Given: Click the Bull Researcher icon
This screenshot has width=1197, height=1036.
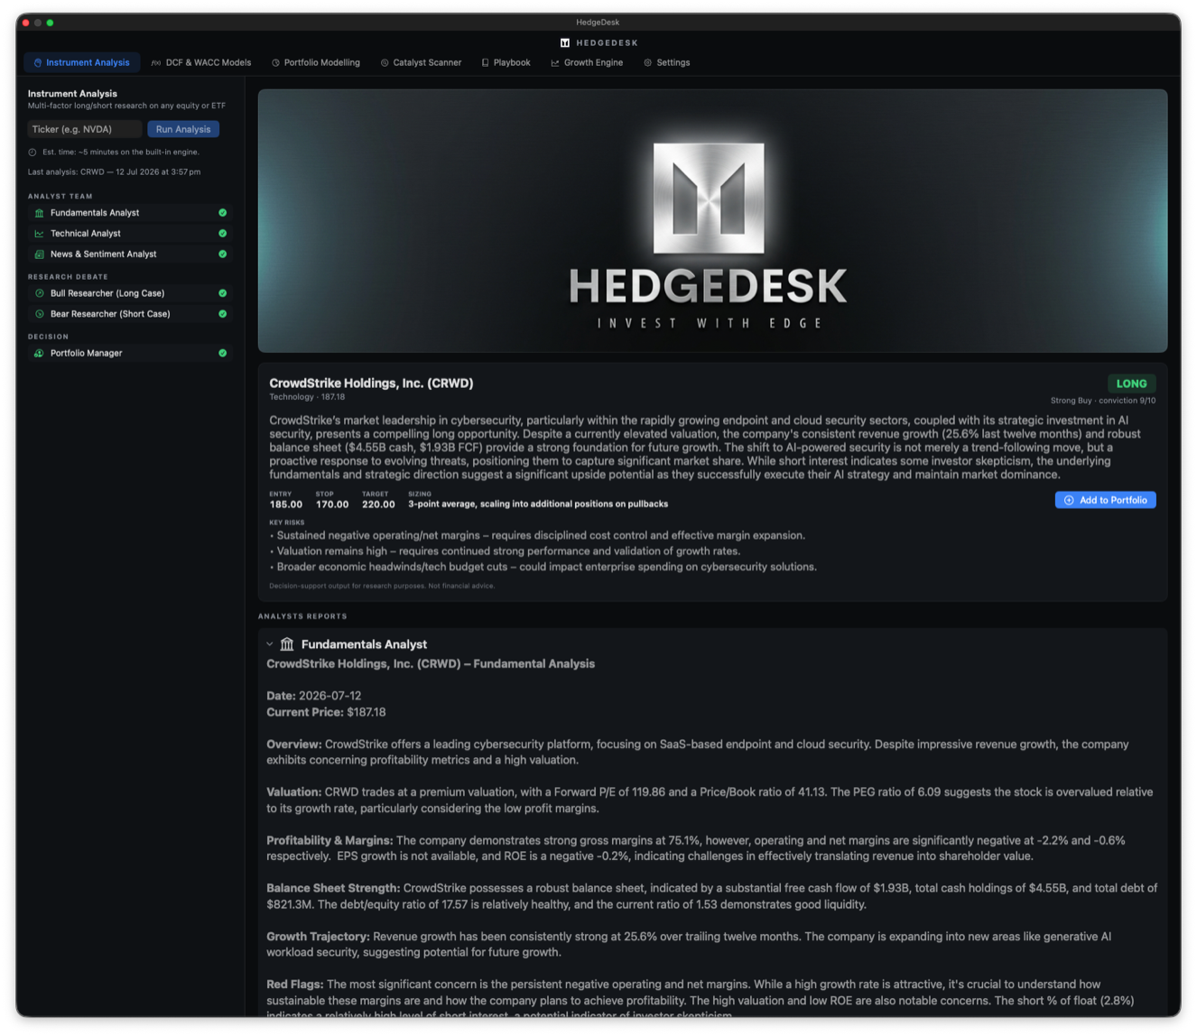Looking at the screenshot, I should (39, 293).
